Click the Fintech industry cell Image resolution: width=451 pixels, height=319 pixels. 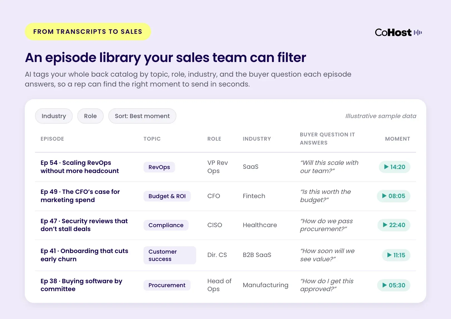[254, 196]
